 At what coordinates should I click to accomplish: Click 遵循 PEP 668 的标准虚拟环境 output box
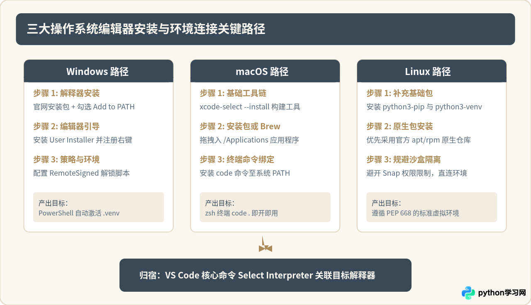point(431,207)
